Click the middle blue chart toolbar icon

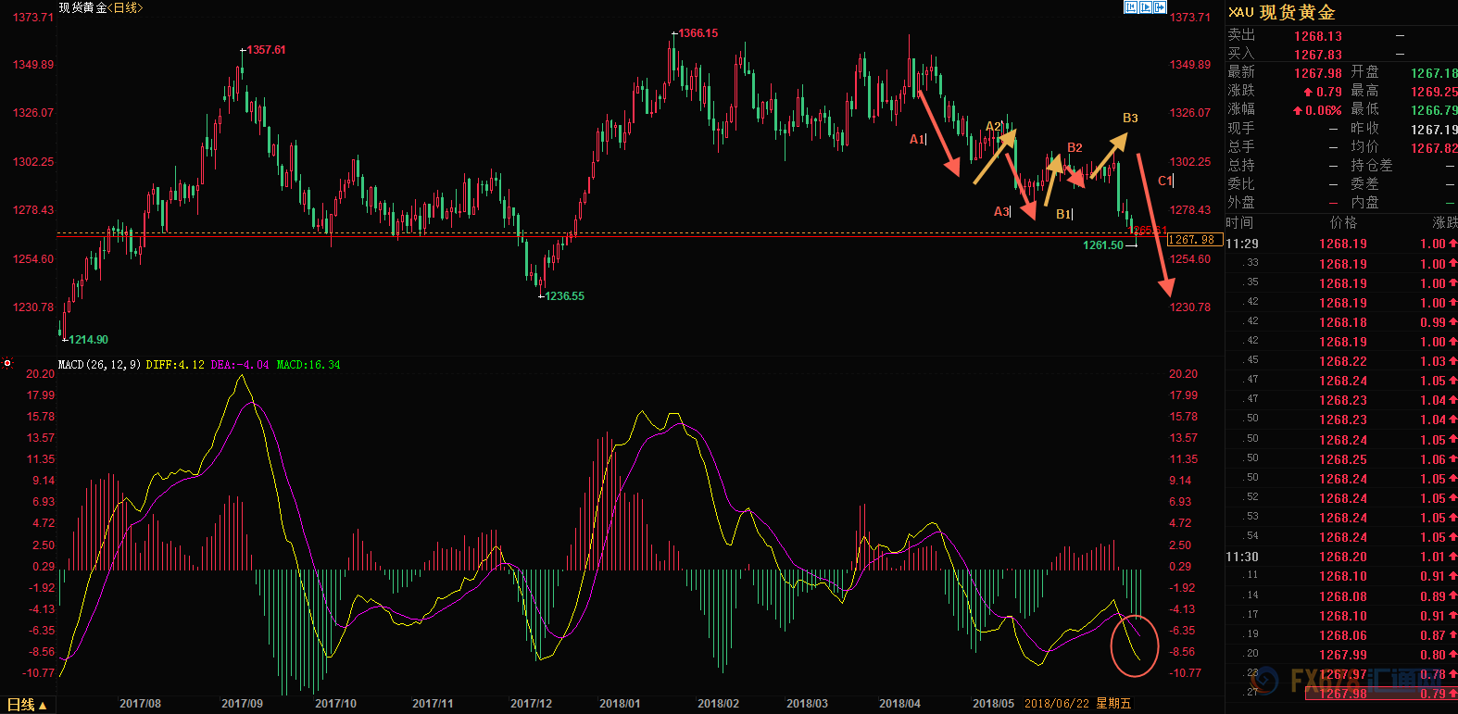[x=1145, y=7]
